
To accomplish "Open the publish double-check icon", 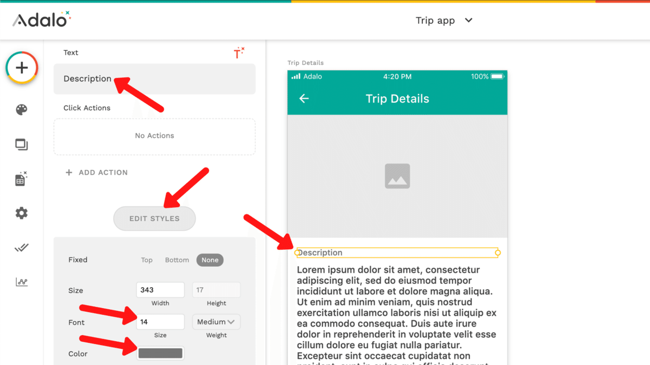I will point(21,248).
